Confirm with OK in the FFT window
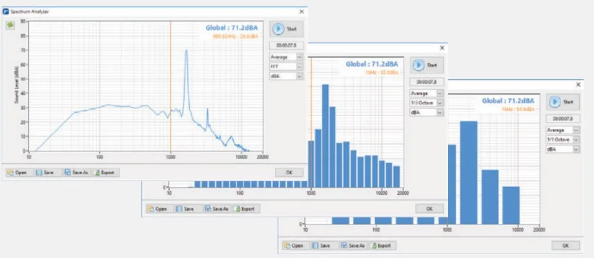The height and width of the screenshot is (258, 594). click(x=289, y=172)
